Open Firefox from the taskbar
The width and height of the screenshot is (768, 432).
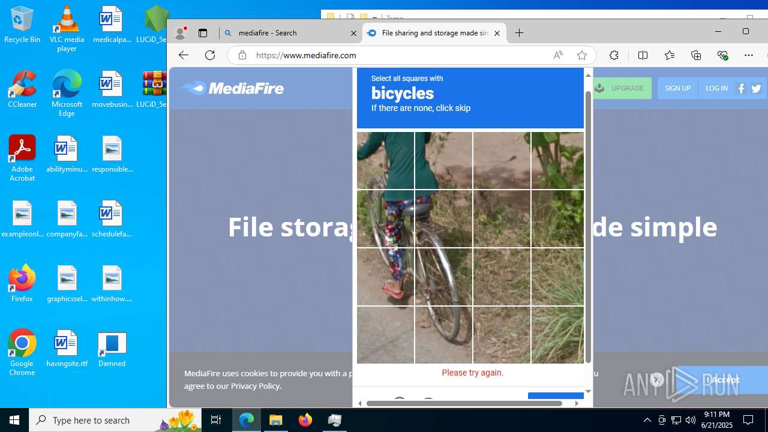coord(305,420)
